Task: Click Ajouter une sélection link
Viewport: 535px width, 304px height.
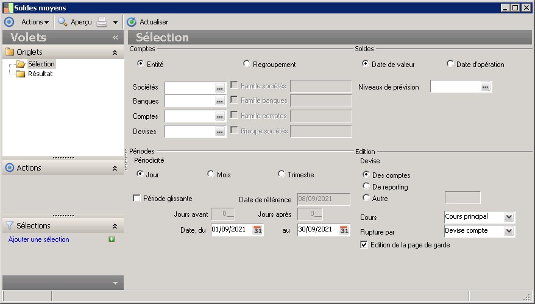Action: pos(38,239)
